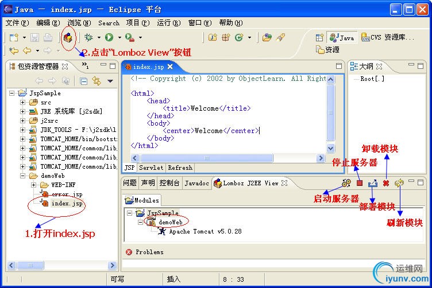Screen dimensions: 432x288
Task: Click the New Java Package icon
Action: (226, 37)
